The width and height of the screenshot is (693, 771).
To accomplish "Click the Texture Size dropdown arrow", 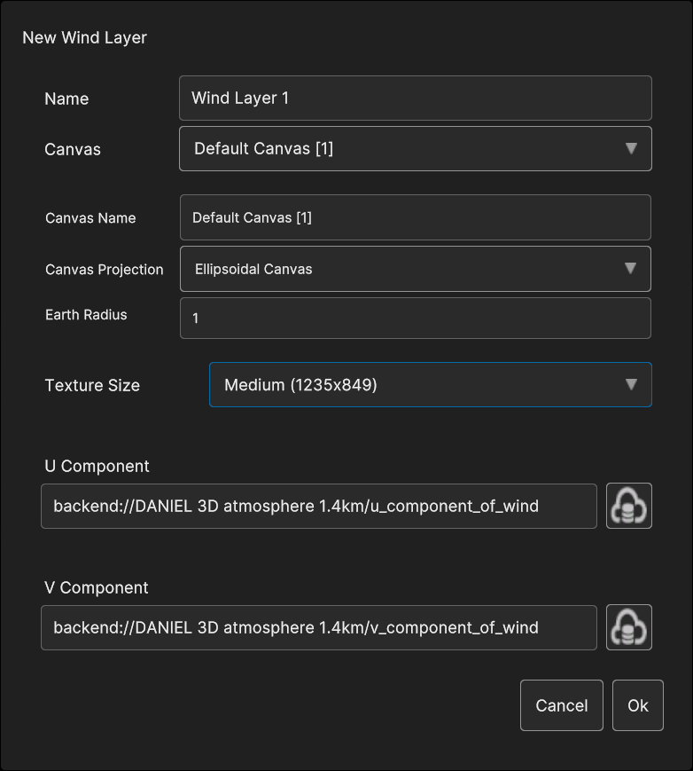I will pos(631,384).
